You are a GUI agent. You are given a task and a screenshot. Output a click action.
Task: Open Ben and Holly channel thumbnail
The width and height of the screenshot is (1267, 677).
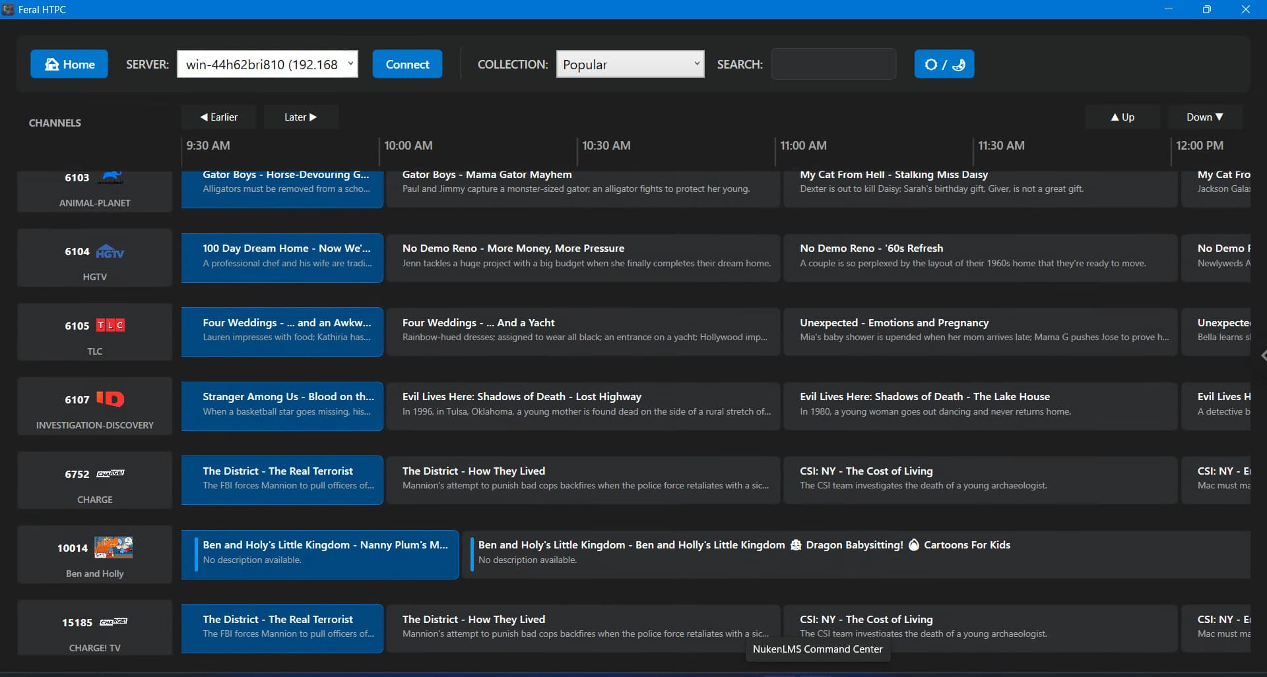(113, 548)
